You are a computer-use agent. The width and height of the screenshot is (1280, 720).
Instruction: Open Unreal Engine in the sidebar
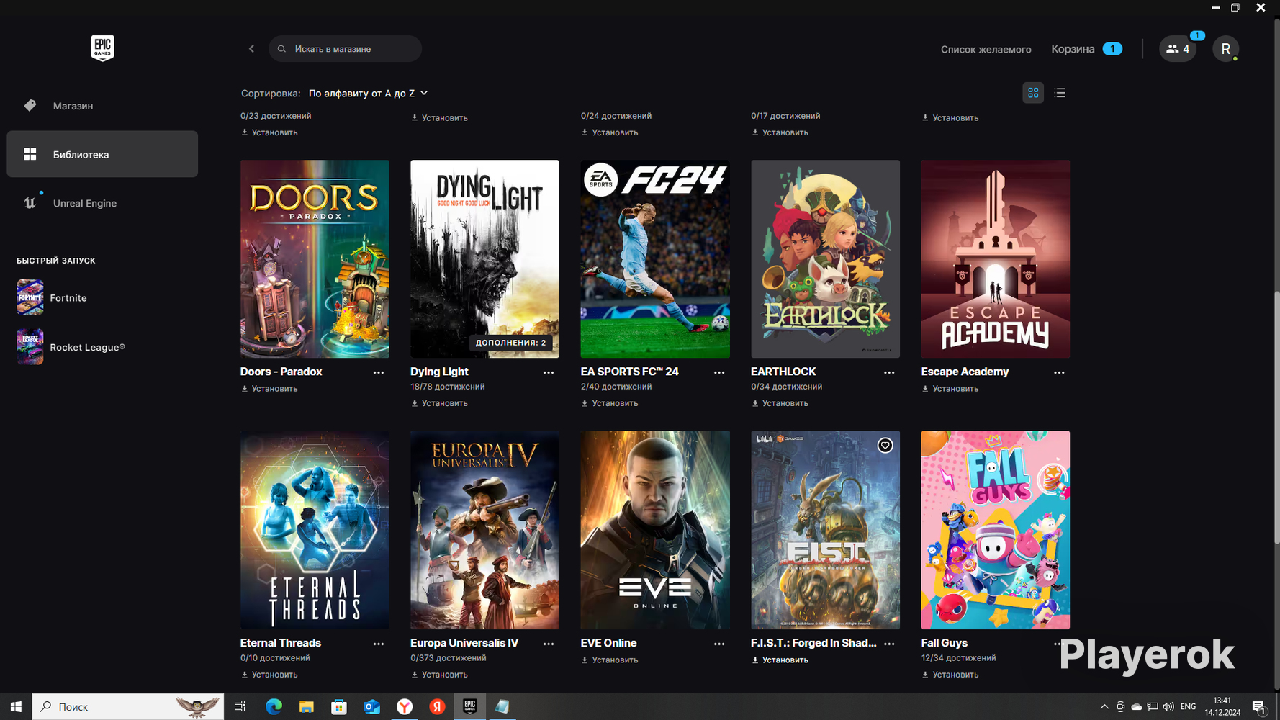pos(102,203)
